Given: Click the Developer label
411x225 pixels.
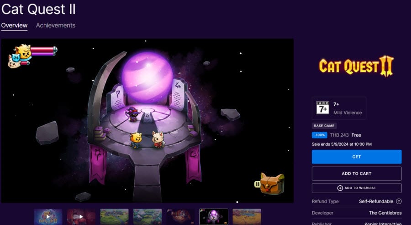Looking at the screenshot, I should point(322,213).
